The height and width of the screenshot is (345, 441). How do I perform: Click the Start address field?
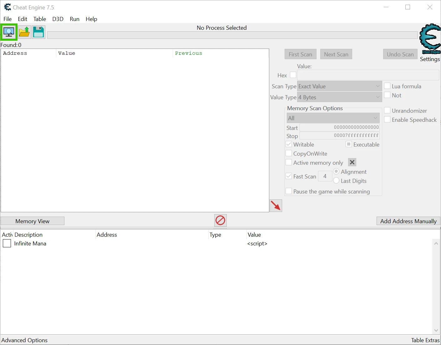pos(340,127)
